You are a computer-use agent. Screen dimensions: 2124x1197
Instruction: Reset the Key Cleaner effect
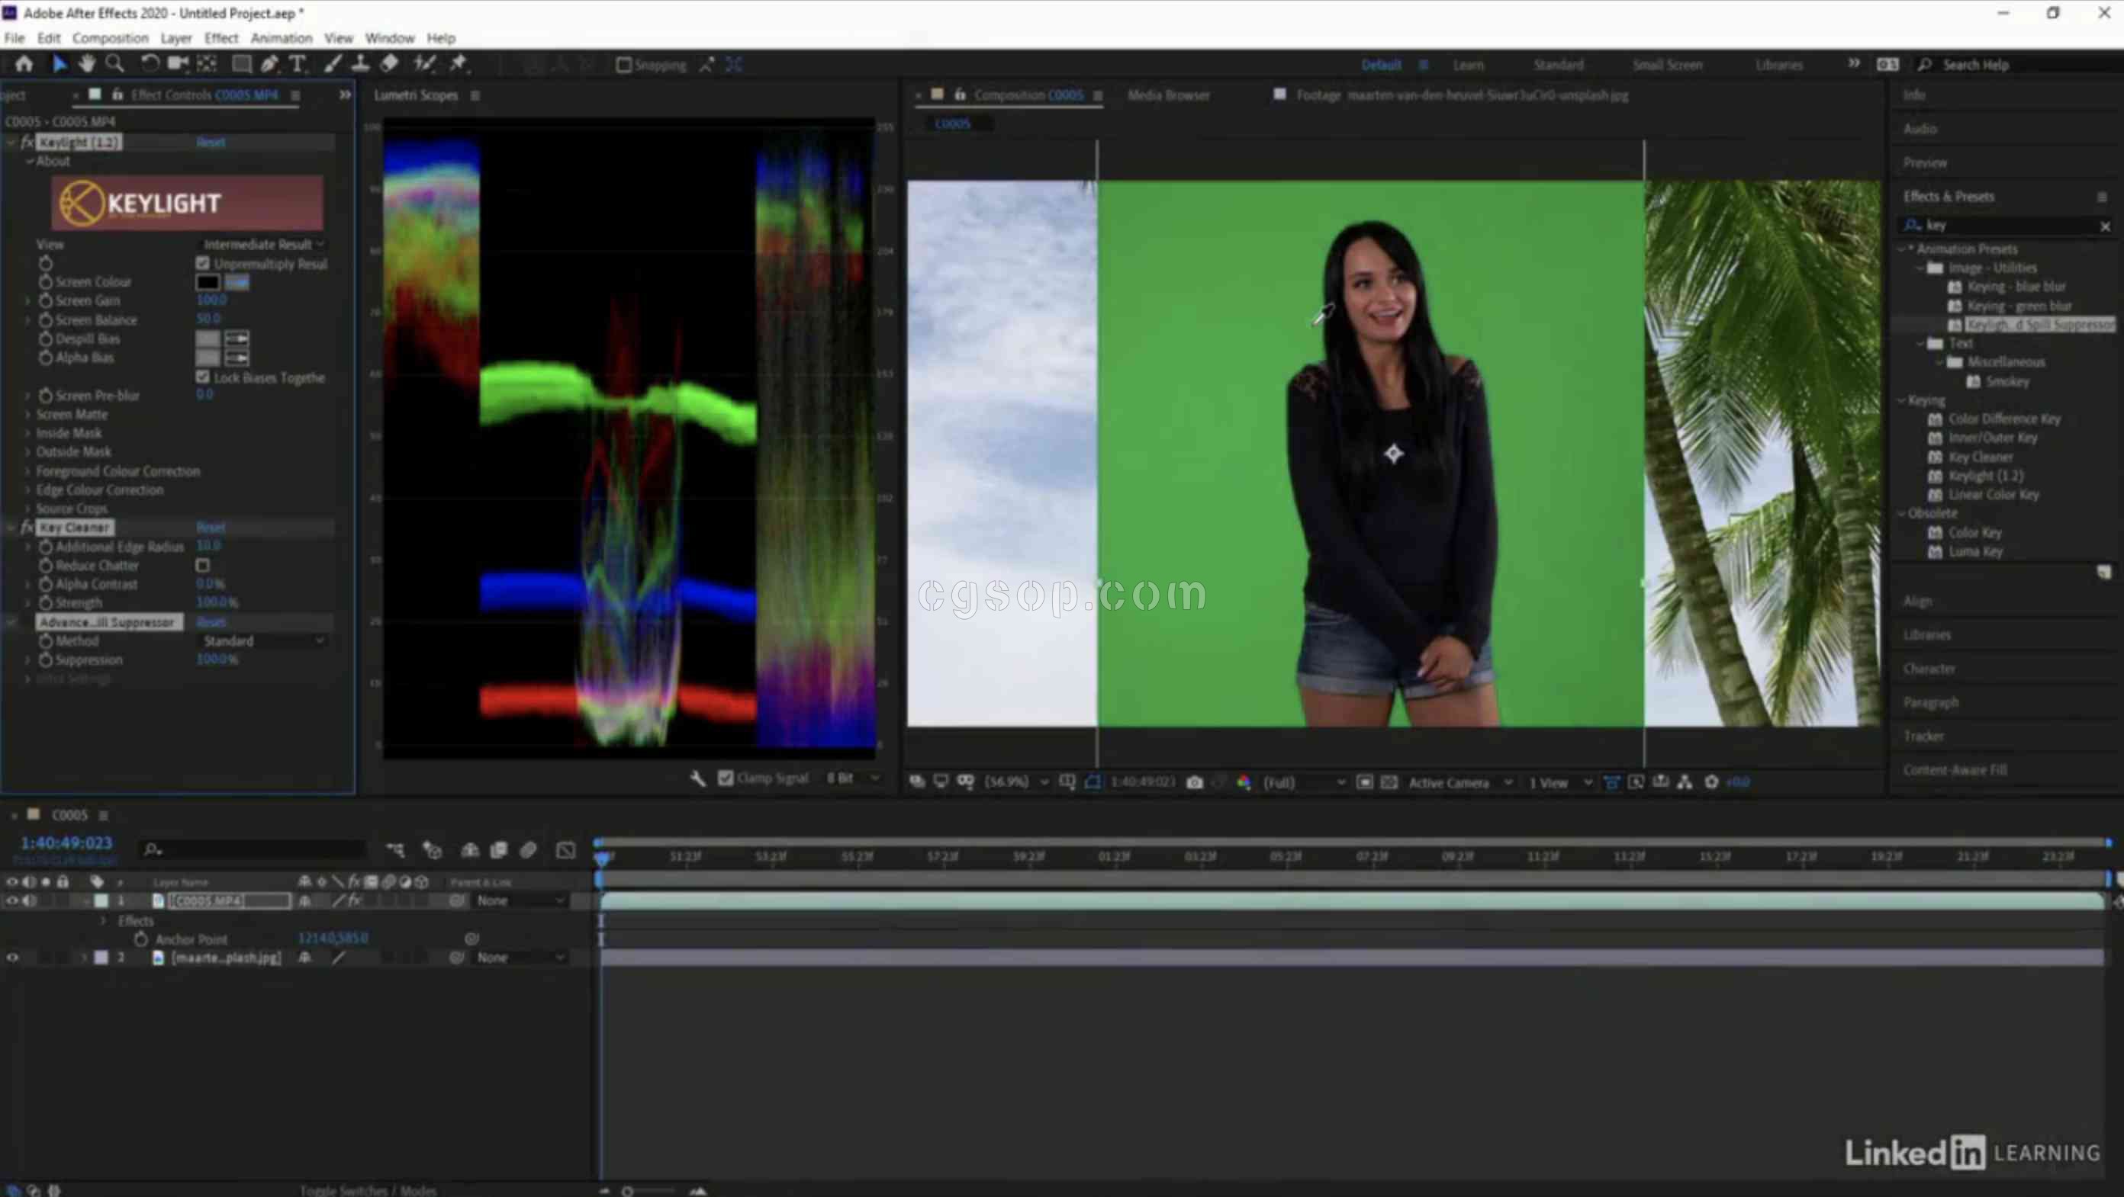(211, 528)
